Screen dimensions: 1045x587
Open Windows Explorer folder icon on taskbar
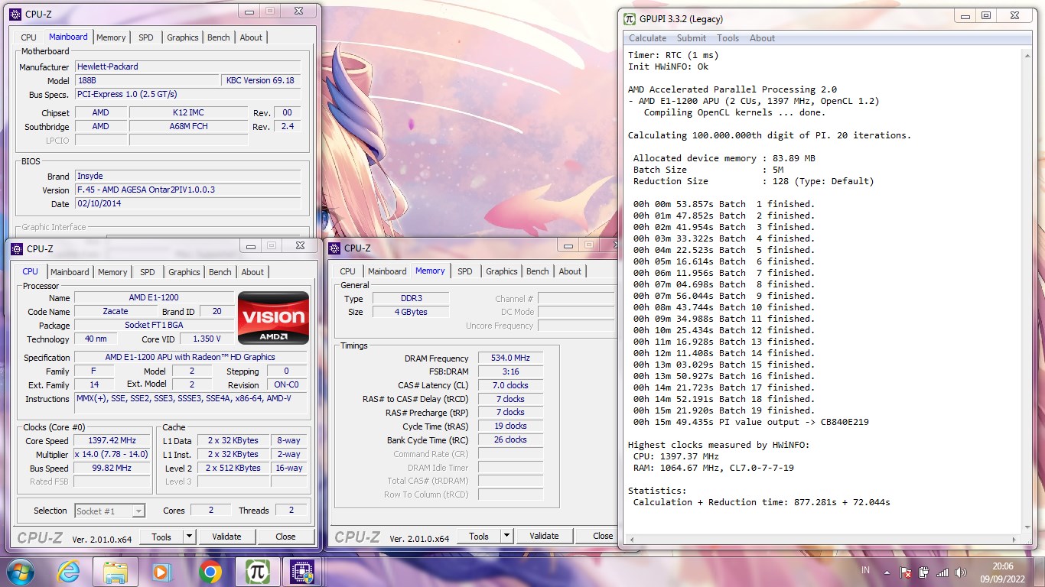[x=116, y=572]
